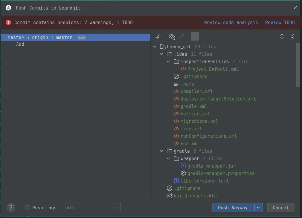Click the Push Anyway button
Image resolution: width=302 pixels, height=218 pixels.
point(233,208)
